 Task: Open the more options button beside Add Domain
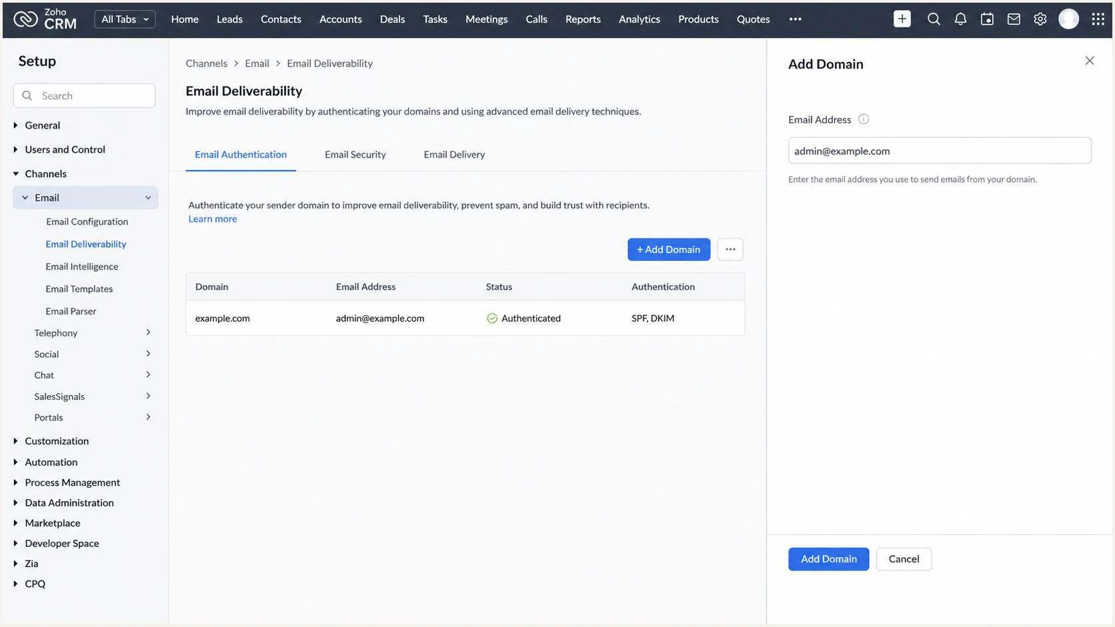point(730,249)
